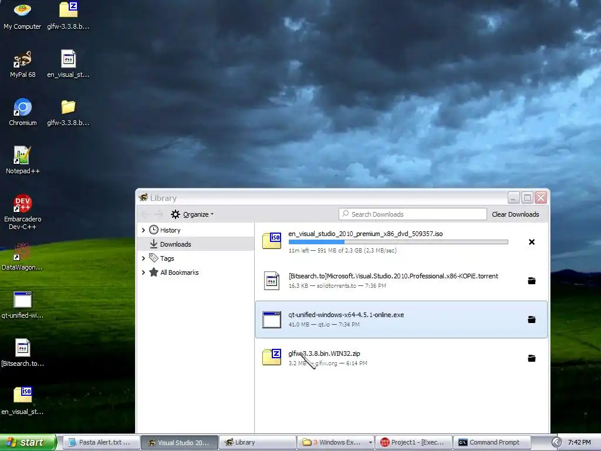Select All Bookmarks in sidebar
This screenshot has width=601, height=451.
(180, 272)
